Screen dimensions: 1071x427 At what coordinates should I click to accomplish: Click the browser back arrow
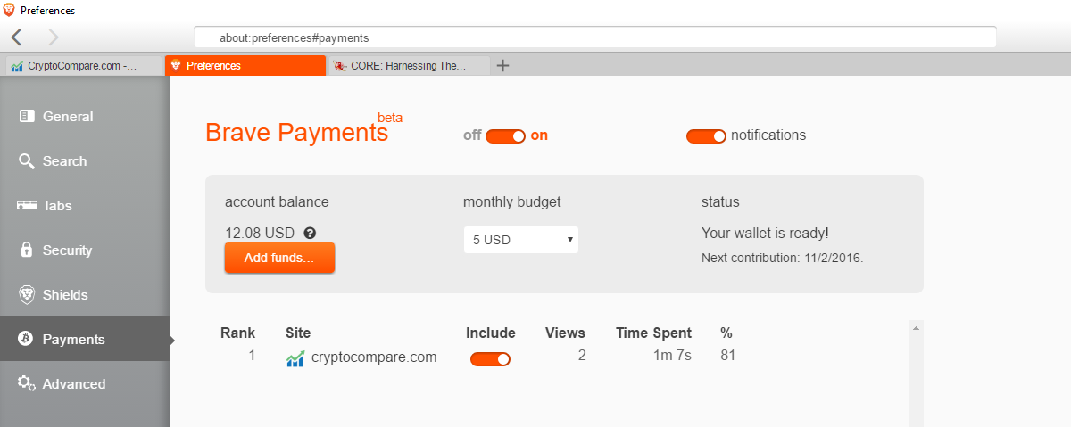(x=17, y=37)
